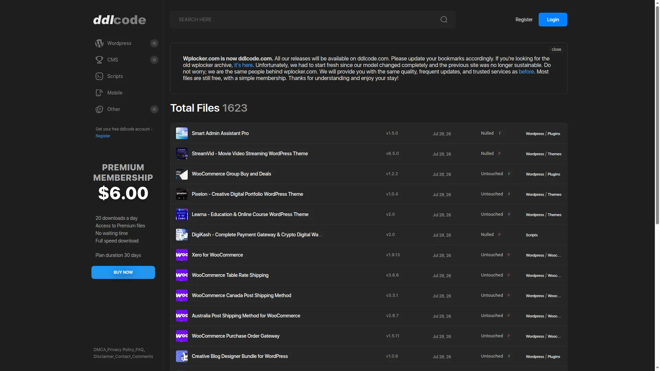Expand the Other submenu
Screen dimensions: 660x371
pos(154,109)
